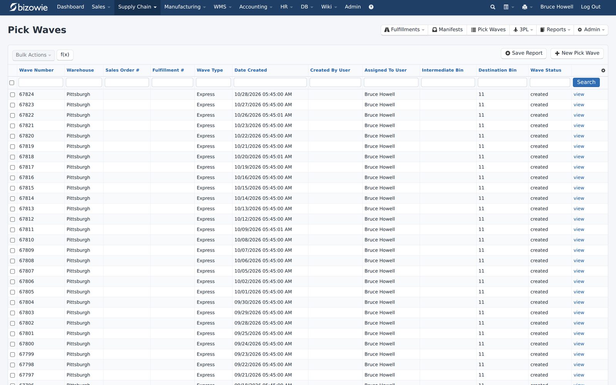Screen dimensions: 616x385
Task: Toggle the select-all checkbox
Action: pos(12,83)
